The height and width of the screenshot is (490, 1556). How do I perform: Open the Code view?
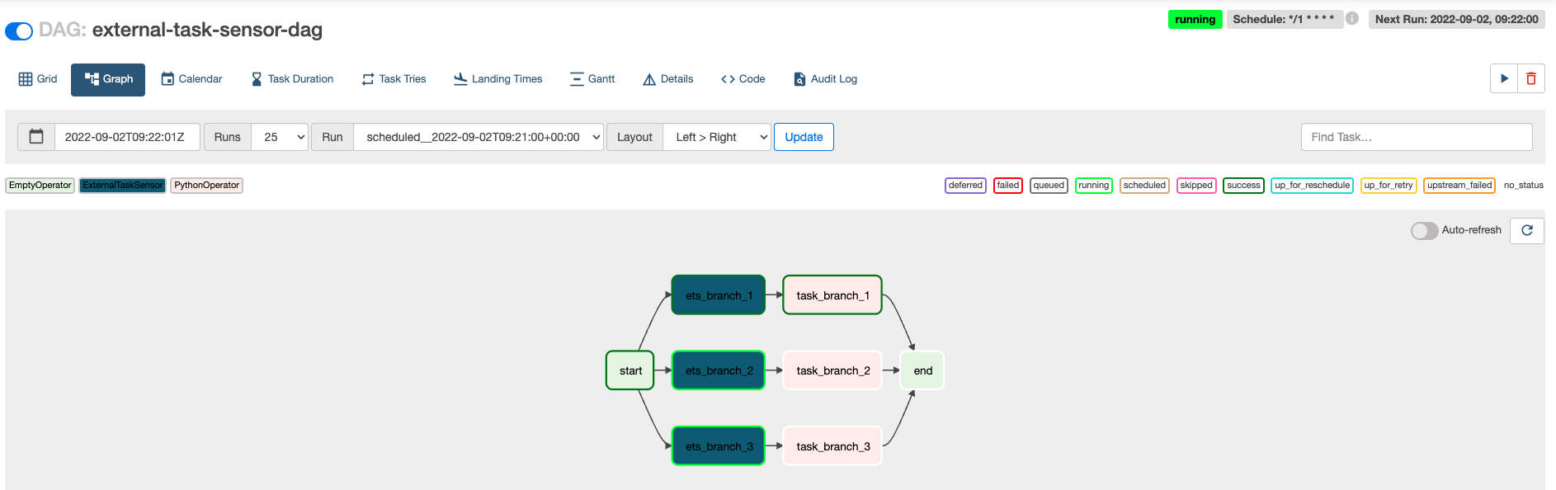click(743, 79)
